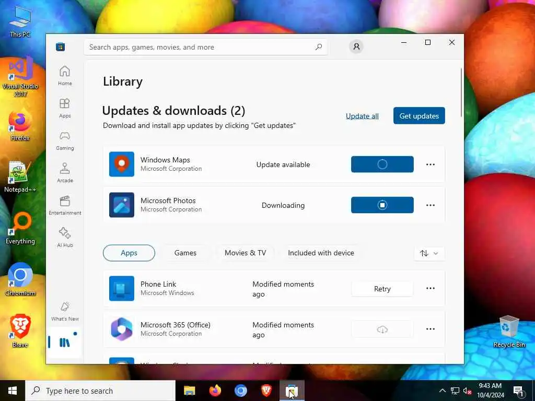535x401 pixels.
Task: Open the sort order dropdown
Action: coord(429,253)
